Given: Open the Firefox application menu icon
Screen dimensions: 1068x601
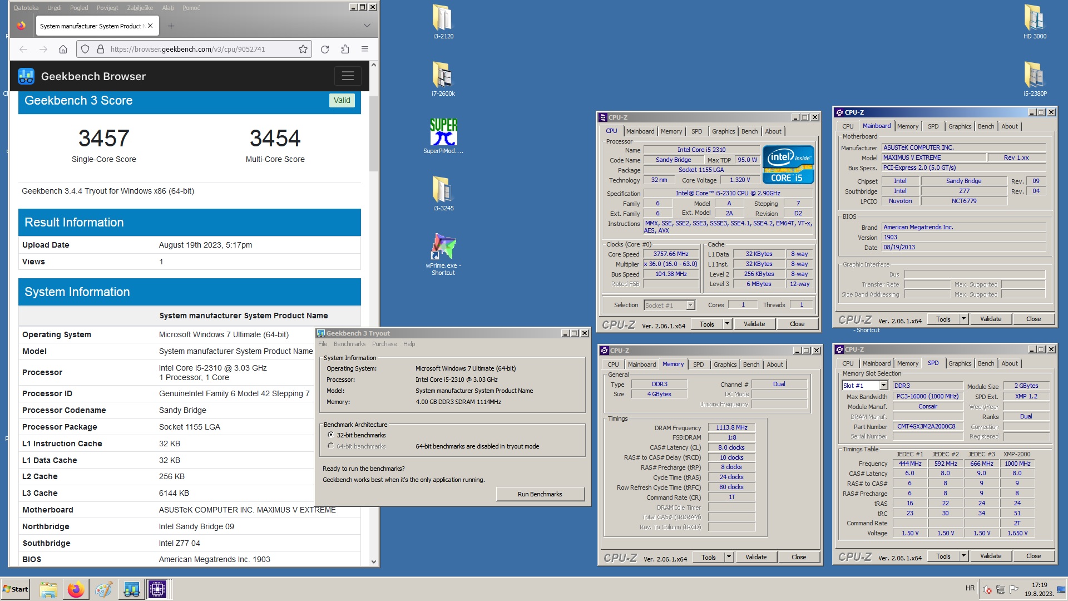Looking at the screenshot, I should pyautogui.click(x=365, y=49).
